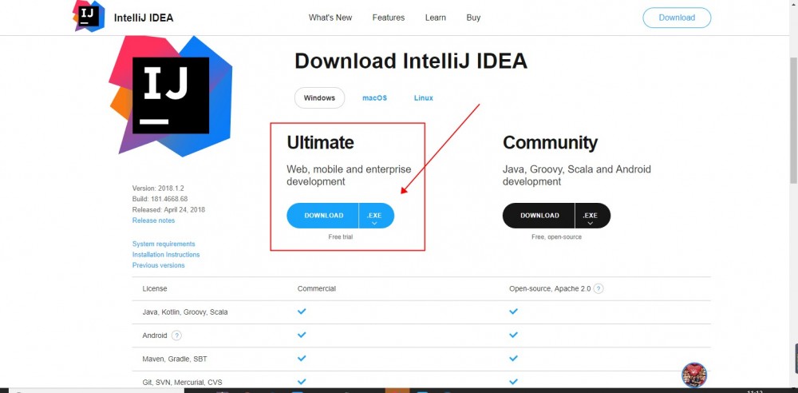Click the 'Released: April 24, 2018' text
Screen dimensions: 798x393
pyautogui.click(x=168, y=209)
